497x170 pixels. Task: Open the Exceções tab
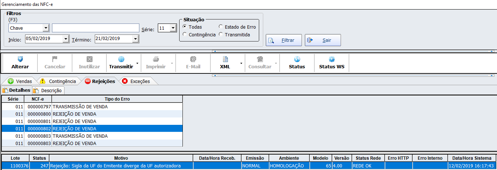tap(136, 81)
